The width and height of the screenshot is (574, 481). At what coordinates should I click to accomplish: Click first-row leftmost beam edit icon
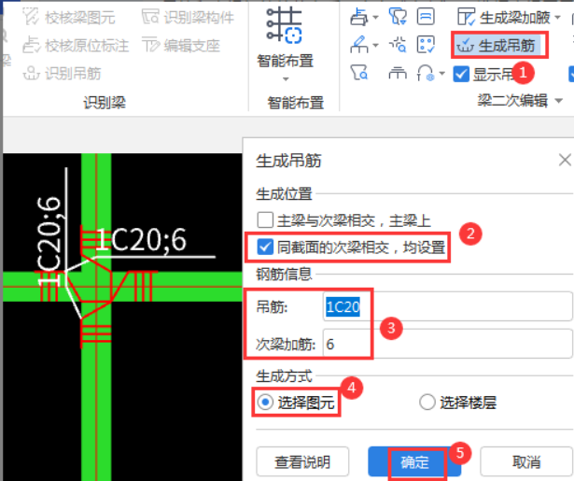coord(359,17)
